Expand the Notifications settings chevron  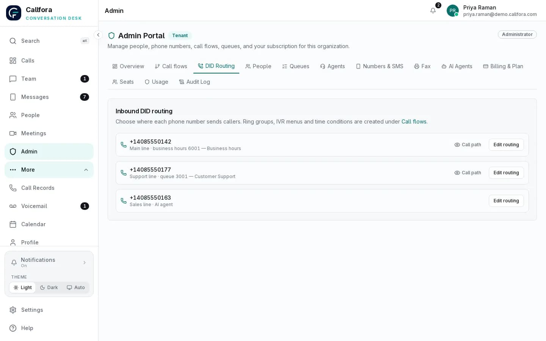pos(85,263)
